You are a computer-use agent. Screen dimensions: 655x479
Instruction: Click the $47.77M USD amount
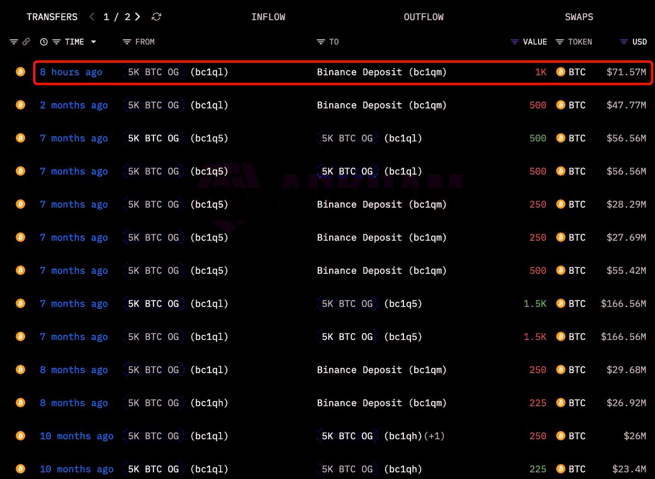click(626, 105)
